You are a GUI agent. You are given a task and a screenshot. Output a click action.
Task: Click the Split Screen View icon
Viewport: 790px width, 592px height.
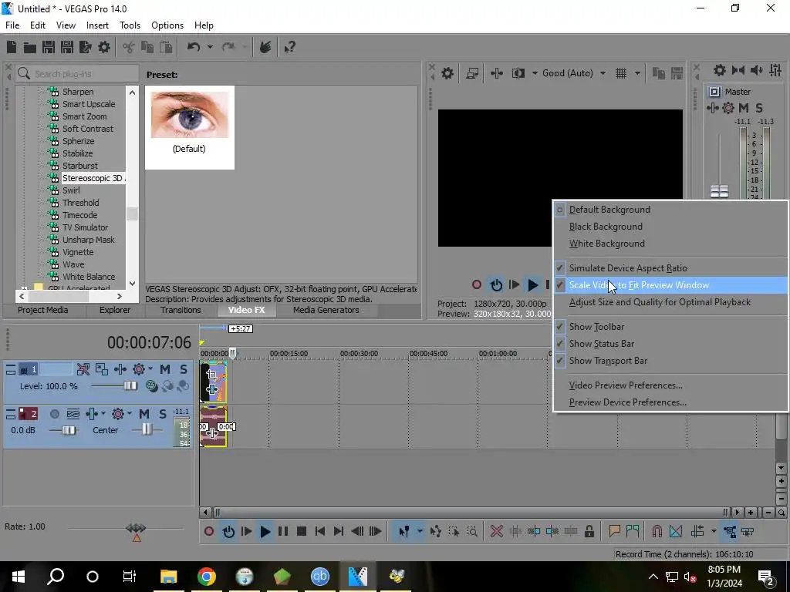pyautogui.click(x=518, y=73)
